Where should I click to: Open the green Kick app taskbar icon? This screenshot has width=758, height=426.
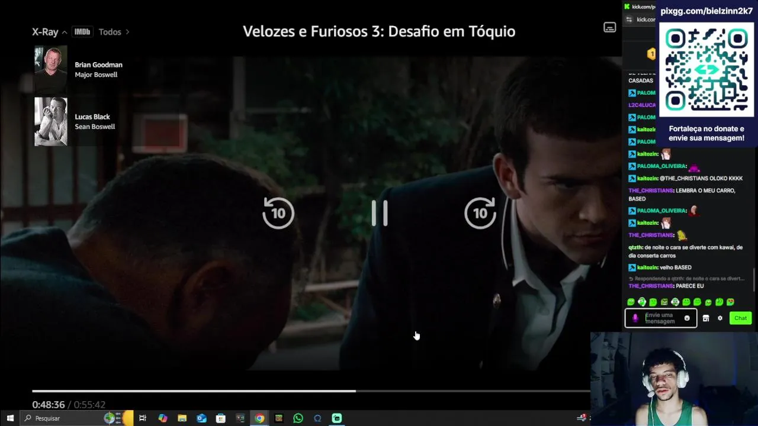336,418
